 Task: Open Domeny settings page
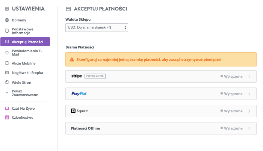(x=19, y=20)
